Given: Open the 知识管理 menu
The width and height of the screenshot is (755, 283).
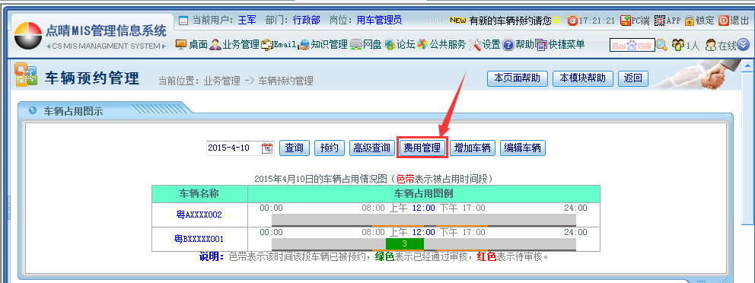Looking at the screenshot, I should point(323,45).
